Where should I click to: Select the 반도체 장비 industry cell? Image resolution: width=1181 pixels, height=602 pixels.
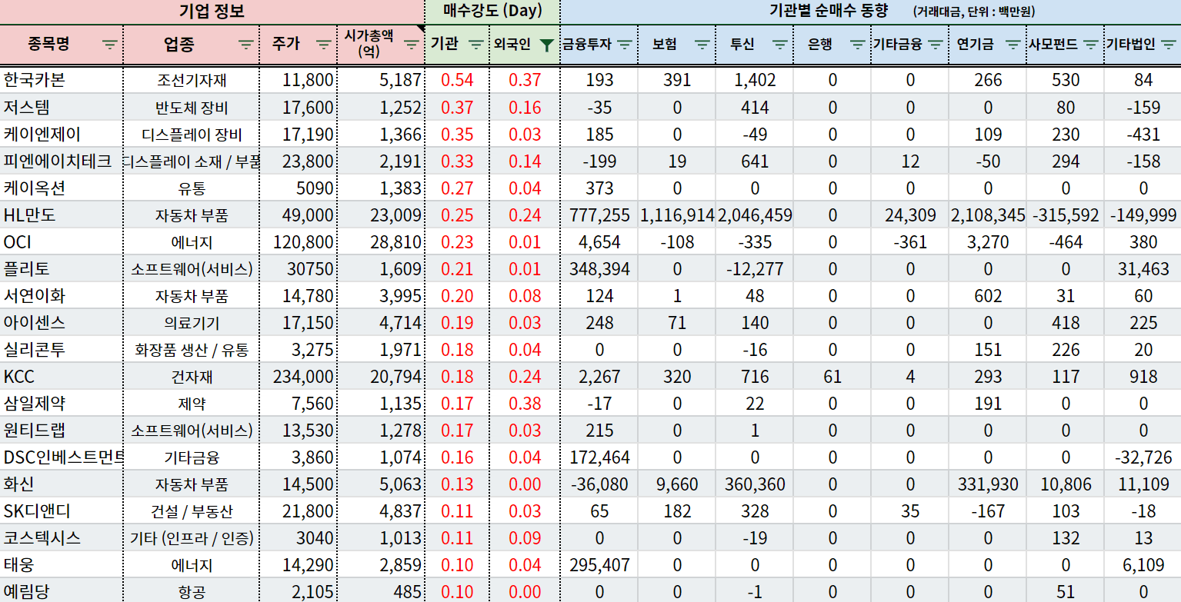[x=192, y=107]
